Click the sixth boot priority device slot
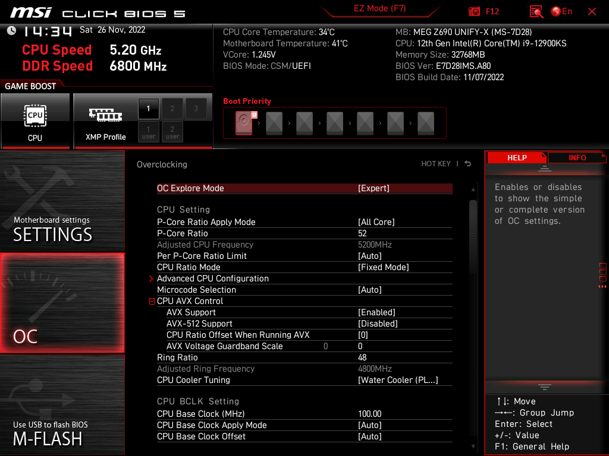This screenshot has height=456, width=609. (395, 123)
